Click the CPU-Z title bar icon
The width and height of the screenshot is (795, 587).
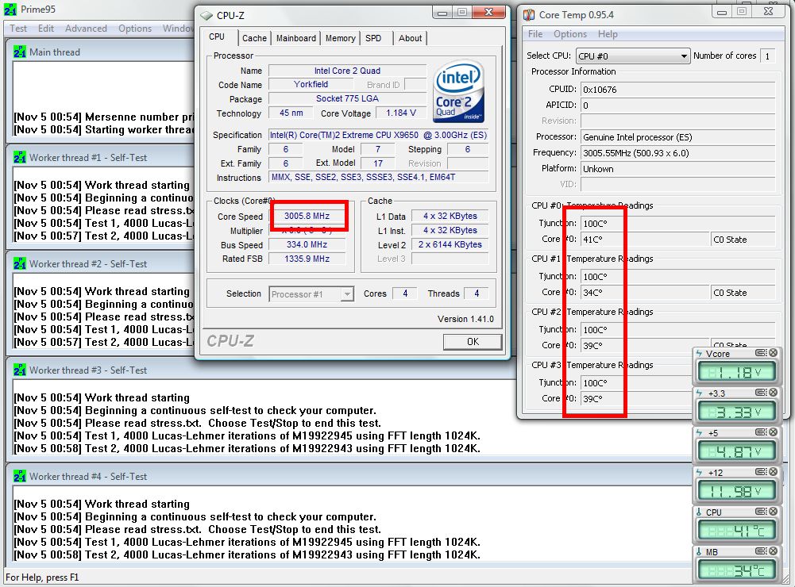[x=206, y=16]
